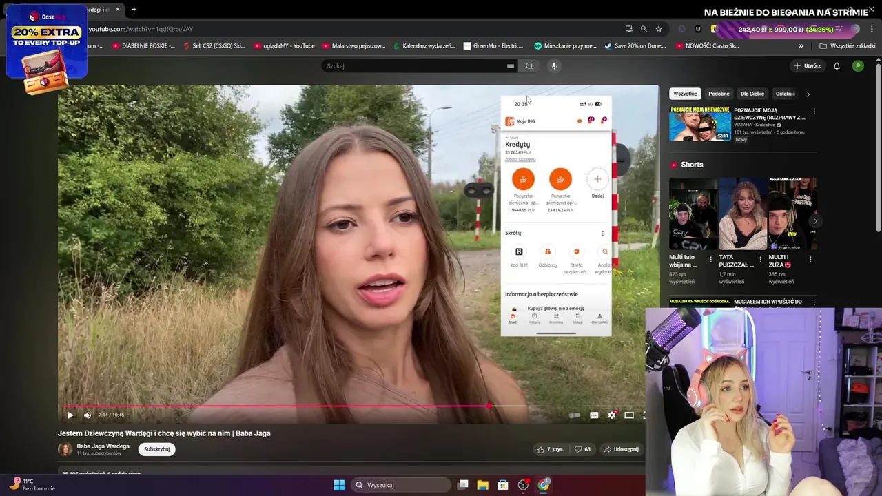Click the install app icon in address bar
This screenshot has width=882, height=496.
click(x=629, y=29)
